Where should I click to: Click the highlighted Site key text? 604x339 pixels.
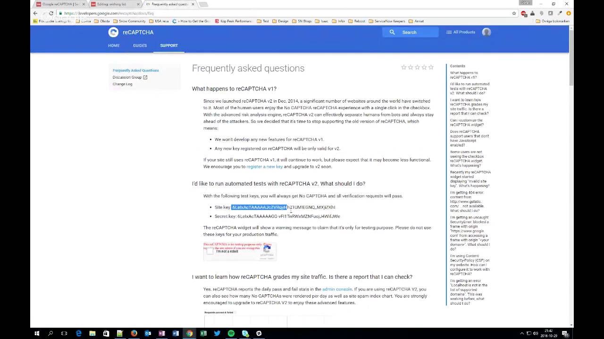tap(259, 207)
